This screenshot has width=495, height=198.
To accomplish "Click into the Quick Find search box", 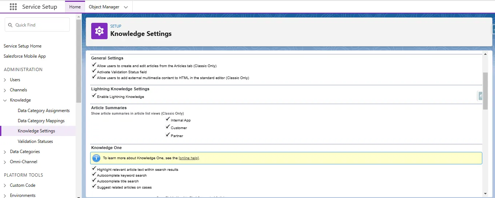I will (x=37, y=25).
